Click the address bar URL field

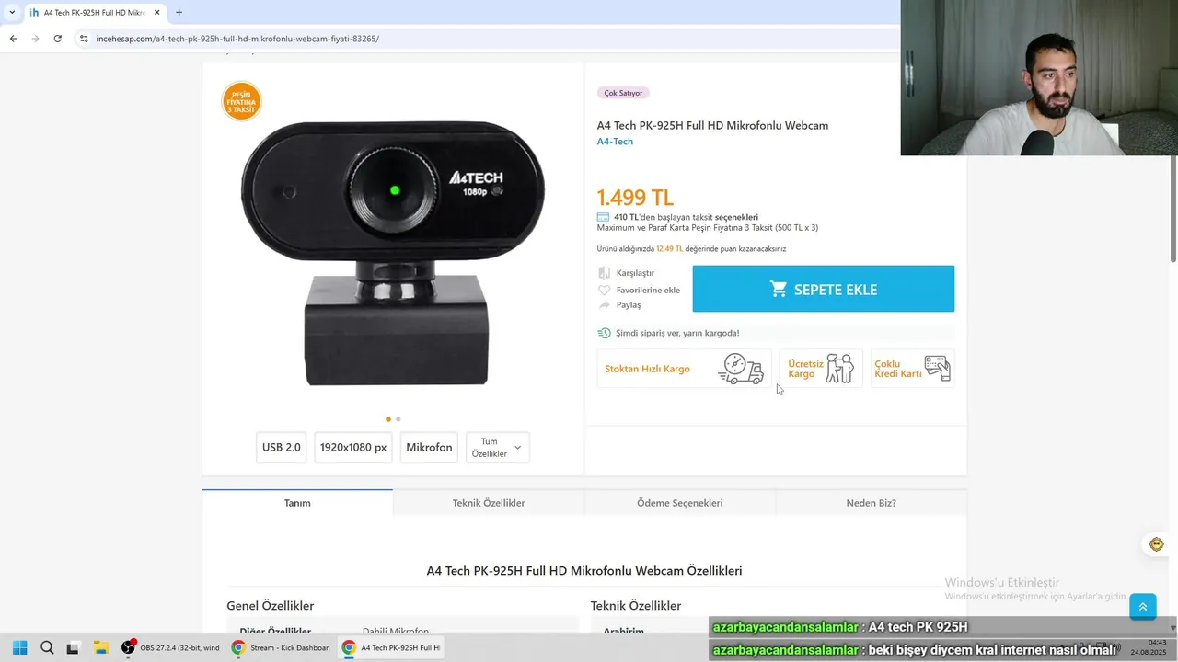click(x=488, y=39)
